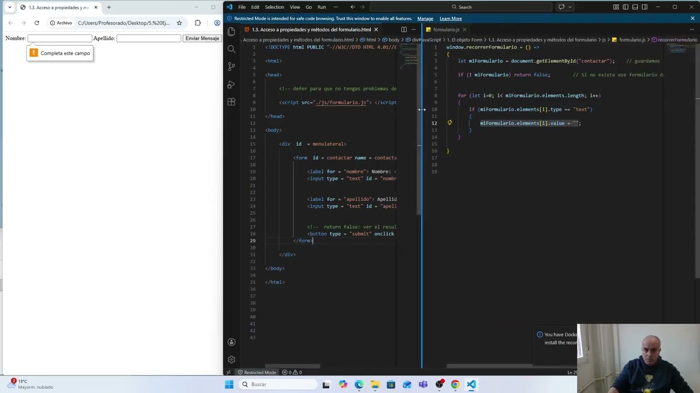Click the Enviar Mensaje button
This screenshot has height=393, width=700.
point(202,38)
